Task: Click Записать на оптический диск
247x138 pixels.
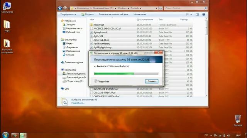Action: pyautogui.click(x=113, y=15)
